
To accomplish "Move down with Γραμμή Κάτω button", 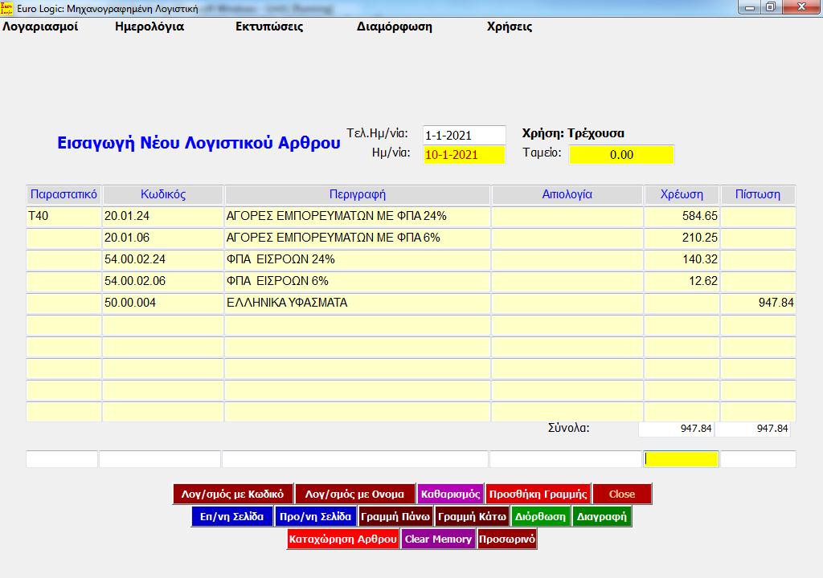I will [x=472, y=516].
